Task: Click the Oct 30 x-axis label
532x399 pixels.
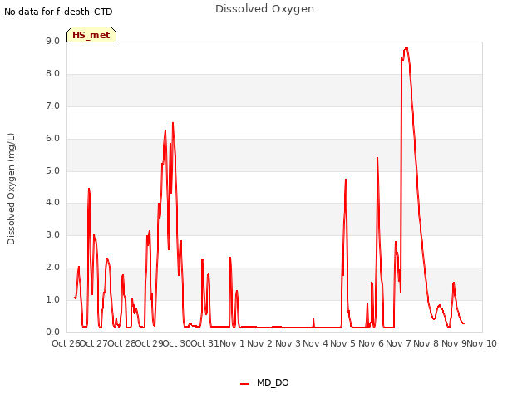Action: point(177,343)
